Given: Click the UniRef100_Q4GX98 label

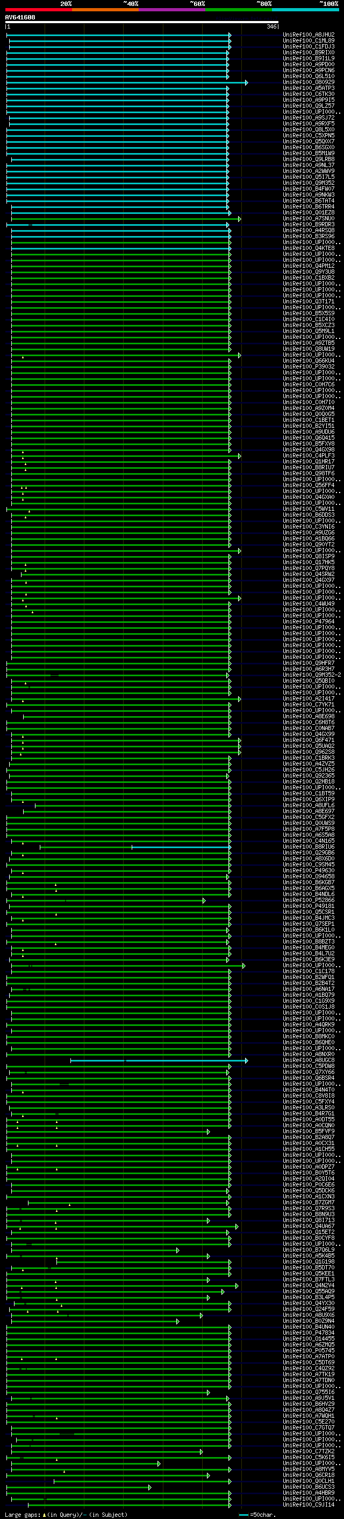Looking at the screenshot, I should point(309,449).
